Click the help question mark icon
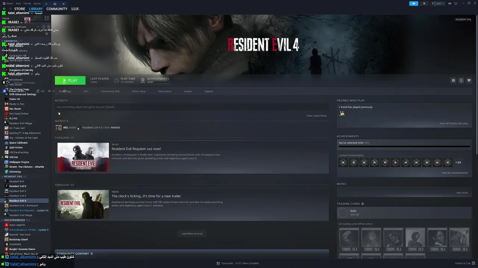This screenshot has height=268, width=478. (x=433, y=3)
